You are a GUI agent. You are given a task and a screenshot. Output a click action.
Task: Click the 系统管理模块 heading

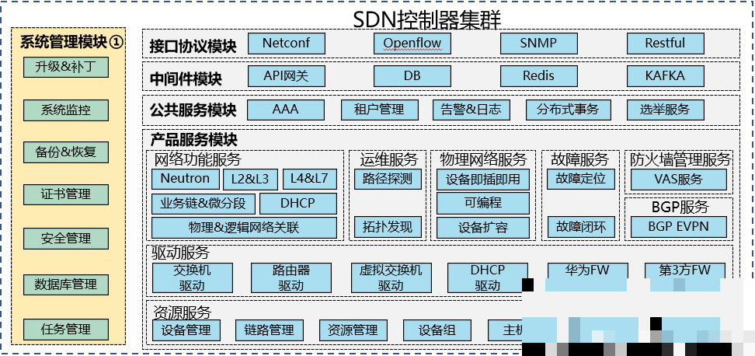(x=71, y=43)
